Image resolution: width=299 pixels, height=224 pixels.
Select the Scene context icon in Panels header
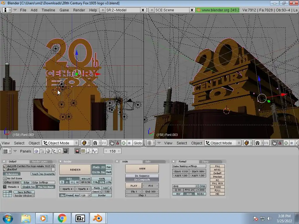point(66,151)
